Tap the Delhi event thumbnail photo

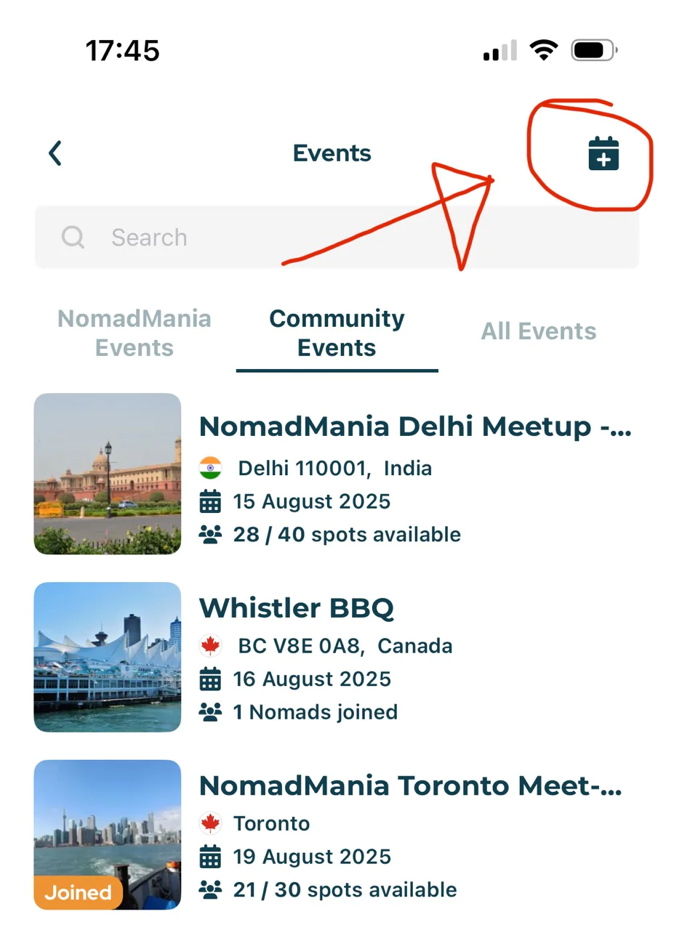point(108,474)
